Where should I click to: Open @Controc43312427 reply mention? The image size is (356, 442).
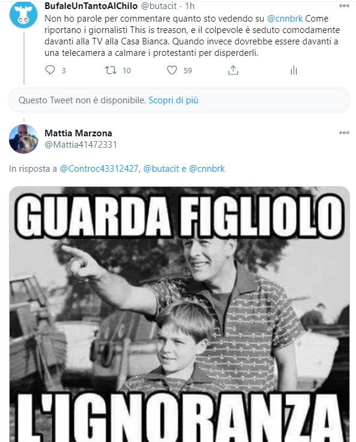pos(99,169)
